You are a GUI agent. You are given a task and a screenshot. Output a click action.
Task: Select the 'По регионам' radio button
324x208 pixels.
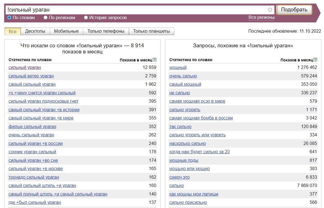(x=46, y=17)
